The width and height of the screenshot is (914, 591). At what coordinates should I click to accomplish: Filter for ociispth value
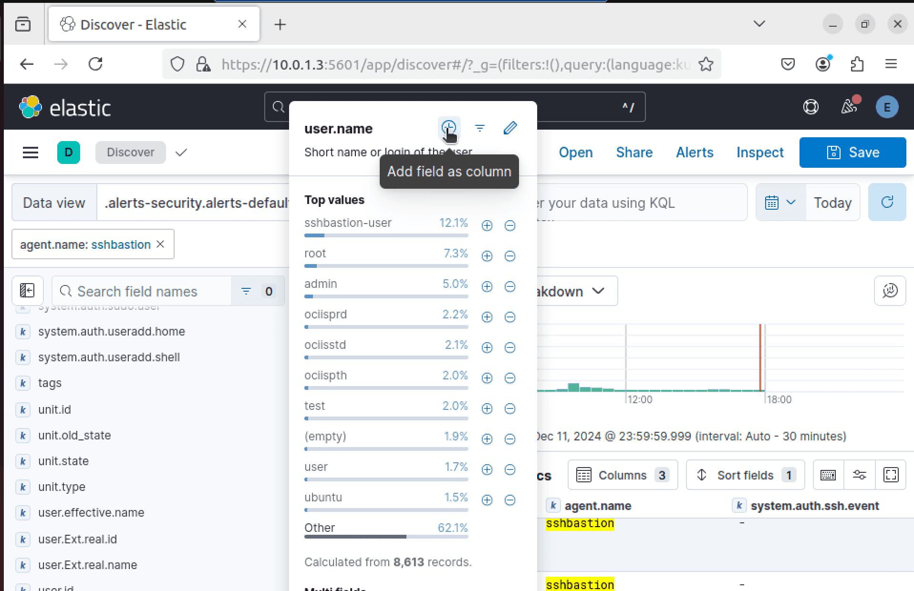(x=487, y=378)
